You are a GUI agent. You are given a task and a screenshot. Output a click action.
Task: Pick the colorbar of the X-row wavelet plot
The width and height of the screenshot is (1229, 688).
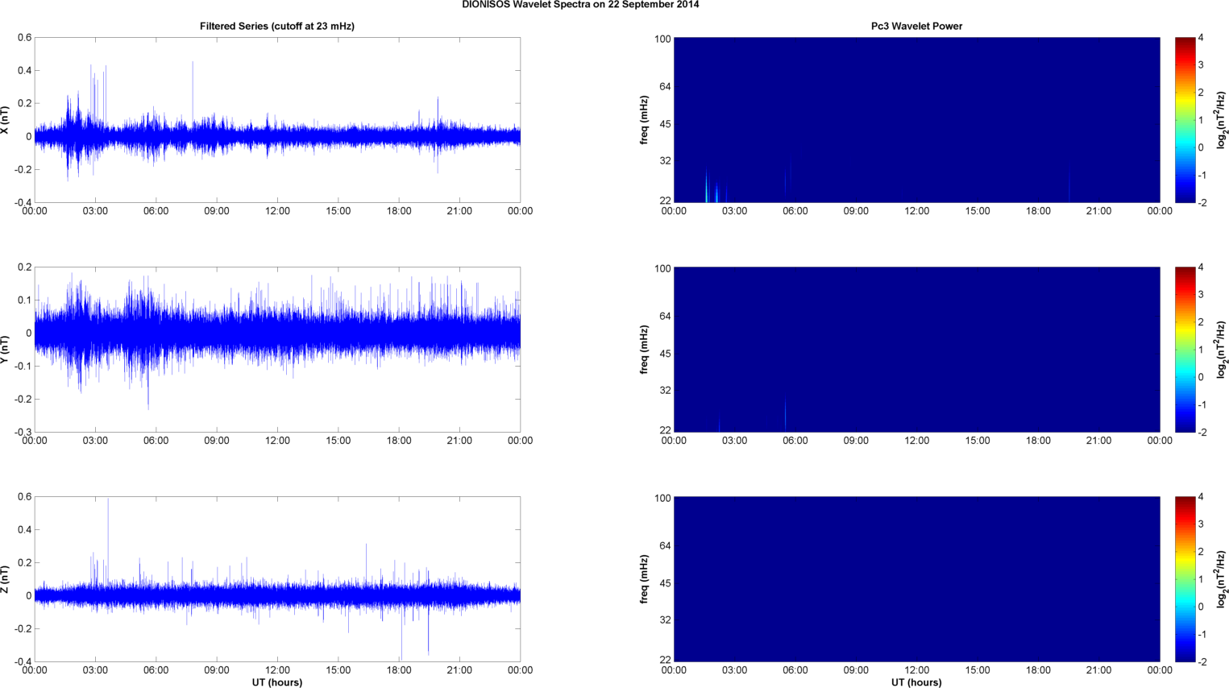(1185, 120)
